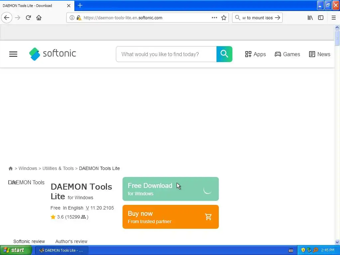The width and height of the screenshot is (340, 255).
Task: Toggle the sidebar view icon
Action: 321,18
